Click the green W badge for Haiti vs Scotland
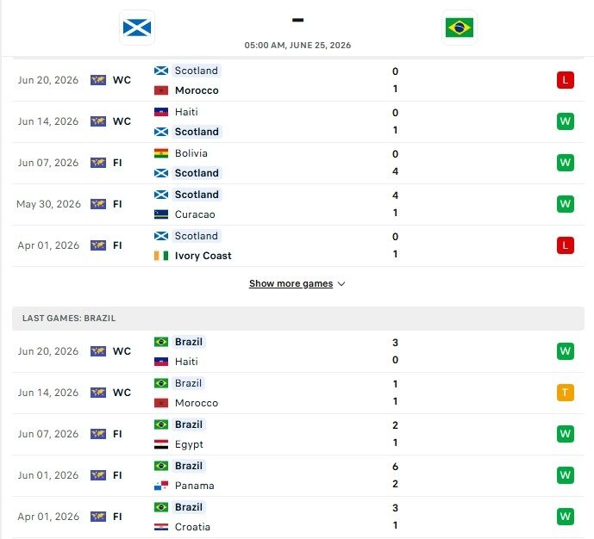Screen dimensions: 594x539 566,121
